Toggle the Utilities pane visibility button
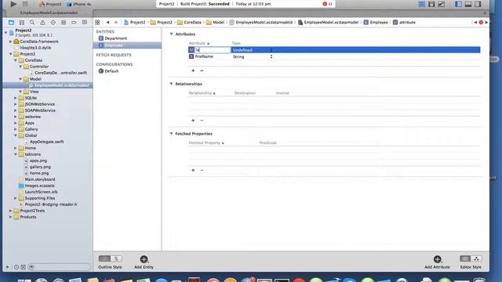 pyautogui.click(x=478, y=4)
